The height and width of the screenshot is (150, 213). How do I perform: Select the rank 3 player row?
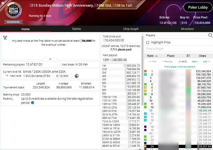pyautogui.click(x=178, y=78)
